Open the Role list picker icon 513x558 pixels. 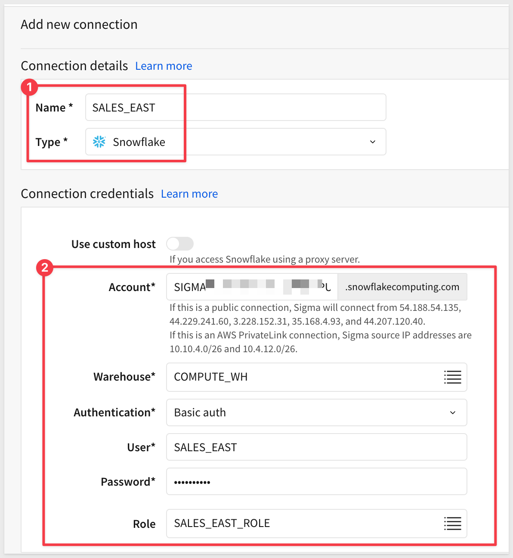click(452, 524)
